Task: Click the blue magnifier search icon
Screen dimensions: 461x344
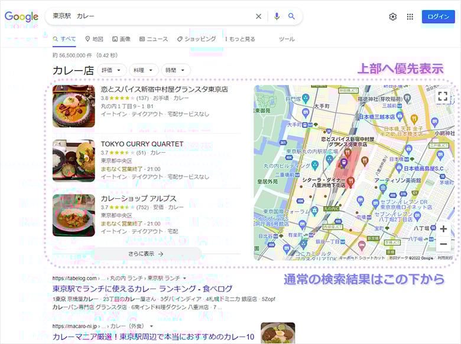Action: pos(291,16)
